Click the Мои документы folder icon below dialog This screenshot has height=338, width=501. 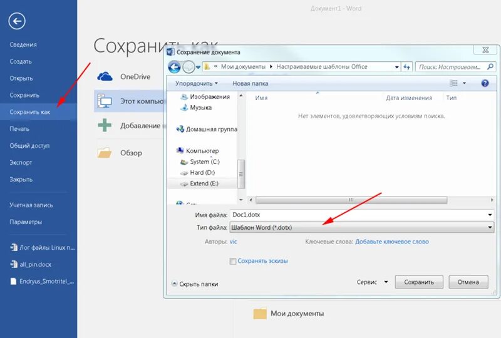click(260, 314)
